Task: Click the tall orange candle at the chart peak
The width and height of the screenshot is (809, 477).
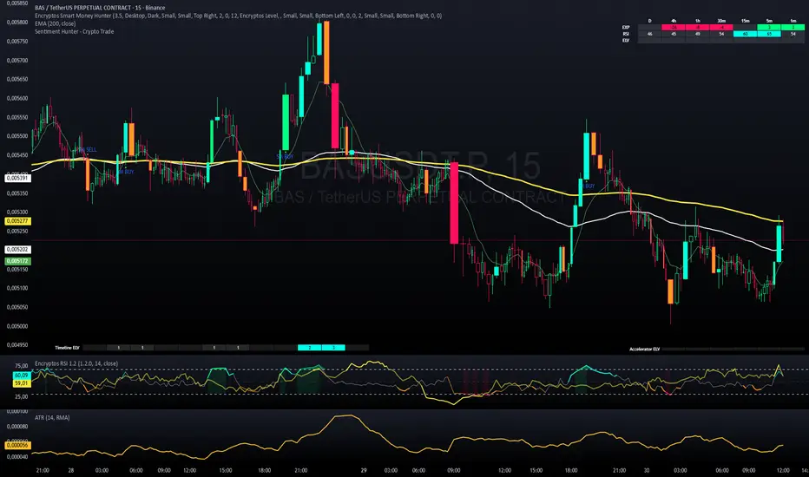Action: click(326, 53)
